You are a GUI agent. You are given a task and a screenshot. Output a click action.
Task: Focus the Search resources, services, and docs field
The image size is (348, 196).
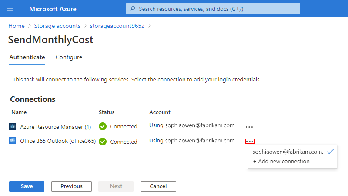click(213, 9)
